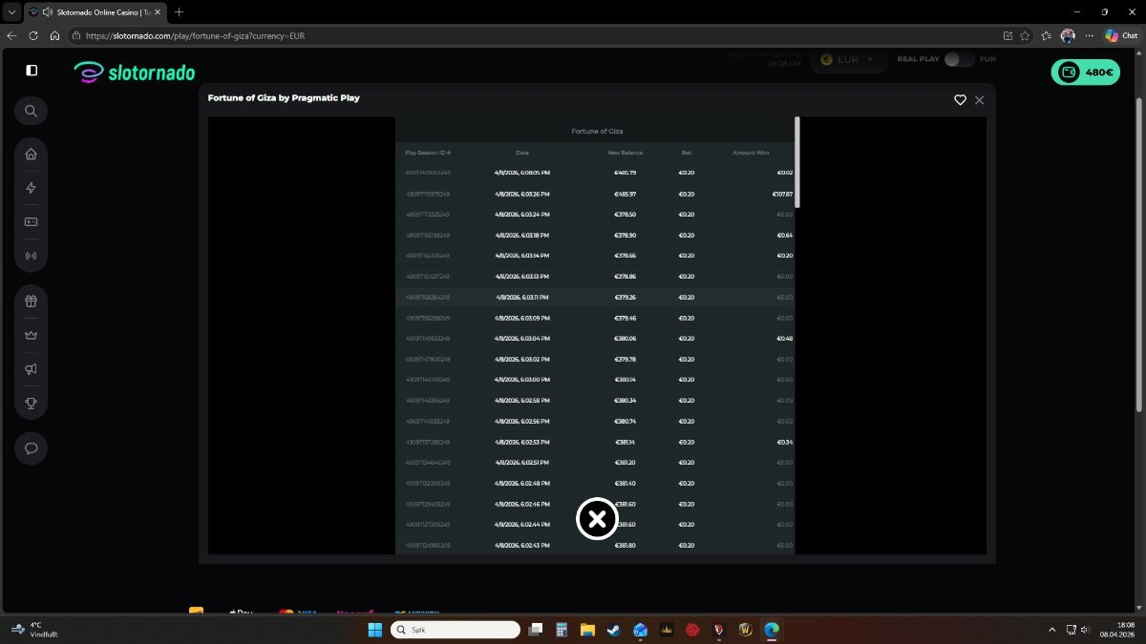
Task: Open the browser settings and more menu
Action: coord(1089,35)
